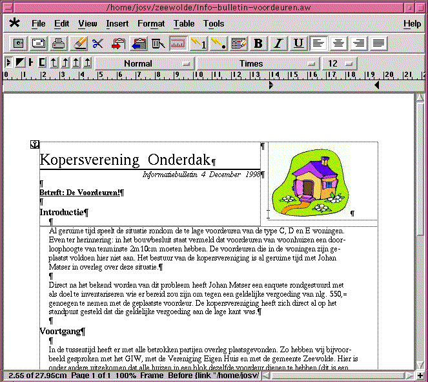428x382 pixels.
Task: Toggle the ruler display icon
Action: click(178, 43)
